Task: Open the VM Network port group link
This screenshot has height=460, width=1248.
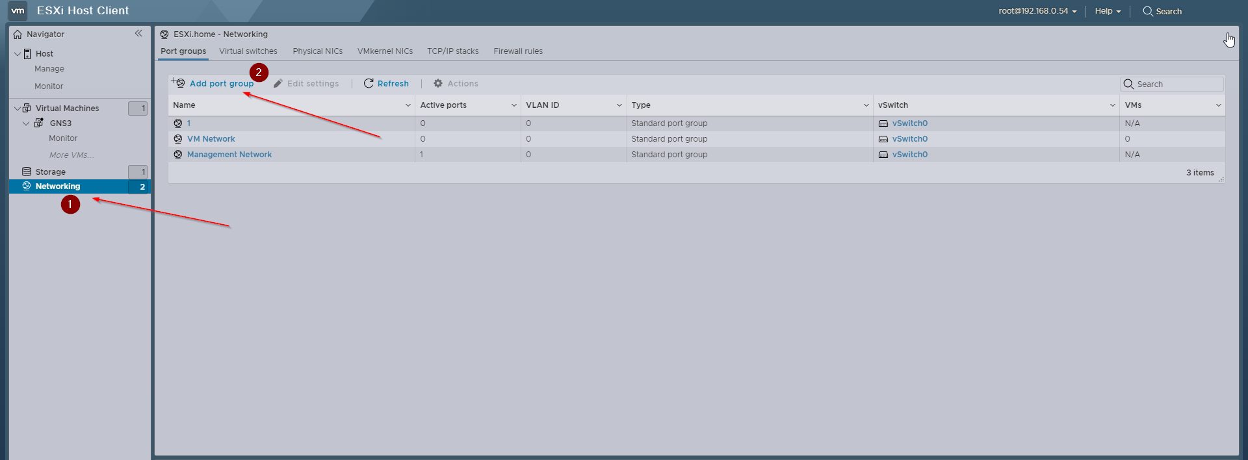Action: (x=211, y=139)
